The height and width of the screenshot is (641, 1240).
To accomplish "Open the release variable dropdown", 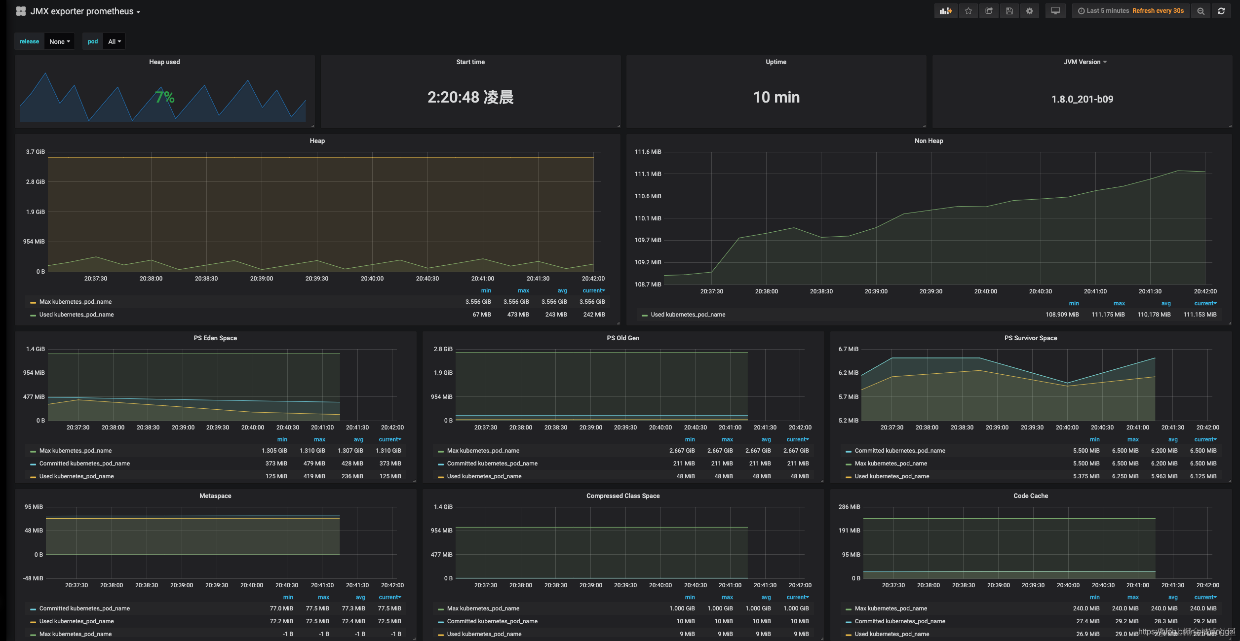I will click(x=59, y=41).
